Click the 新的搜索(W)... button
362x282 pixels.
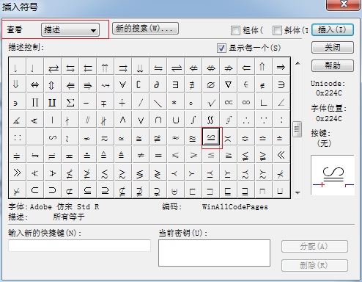tap(145, 29)
